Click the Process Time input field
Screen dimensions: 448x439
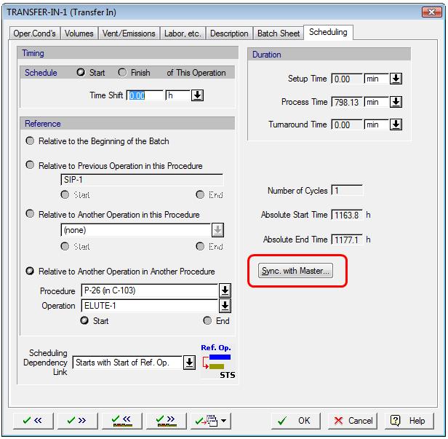347,102
